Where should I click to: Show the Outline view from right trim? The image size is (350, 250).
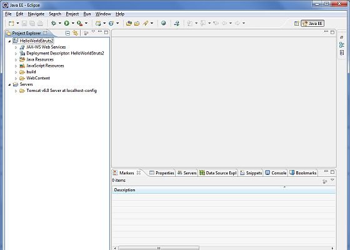tap(341, 44)
